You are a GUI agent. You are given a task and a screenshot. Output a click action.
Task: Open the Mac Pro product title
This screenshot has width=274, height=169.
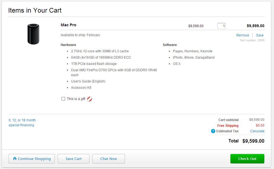[x=68, y=25]
